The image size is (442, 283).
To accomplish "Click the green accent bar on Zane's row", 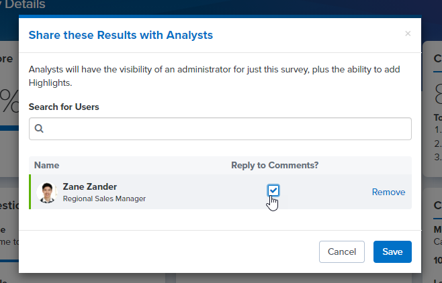I will coord(30,192).
